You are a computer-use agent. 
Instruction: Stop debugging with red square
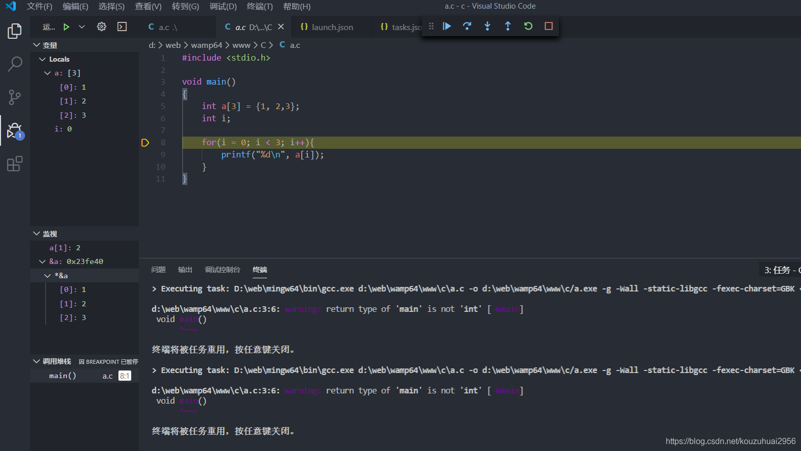click(x=549, y=26)
